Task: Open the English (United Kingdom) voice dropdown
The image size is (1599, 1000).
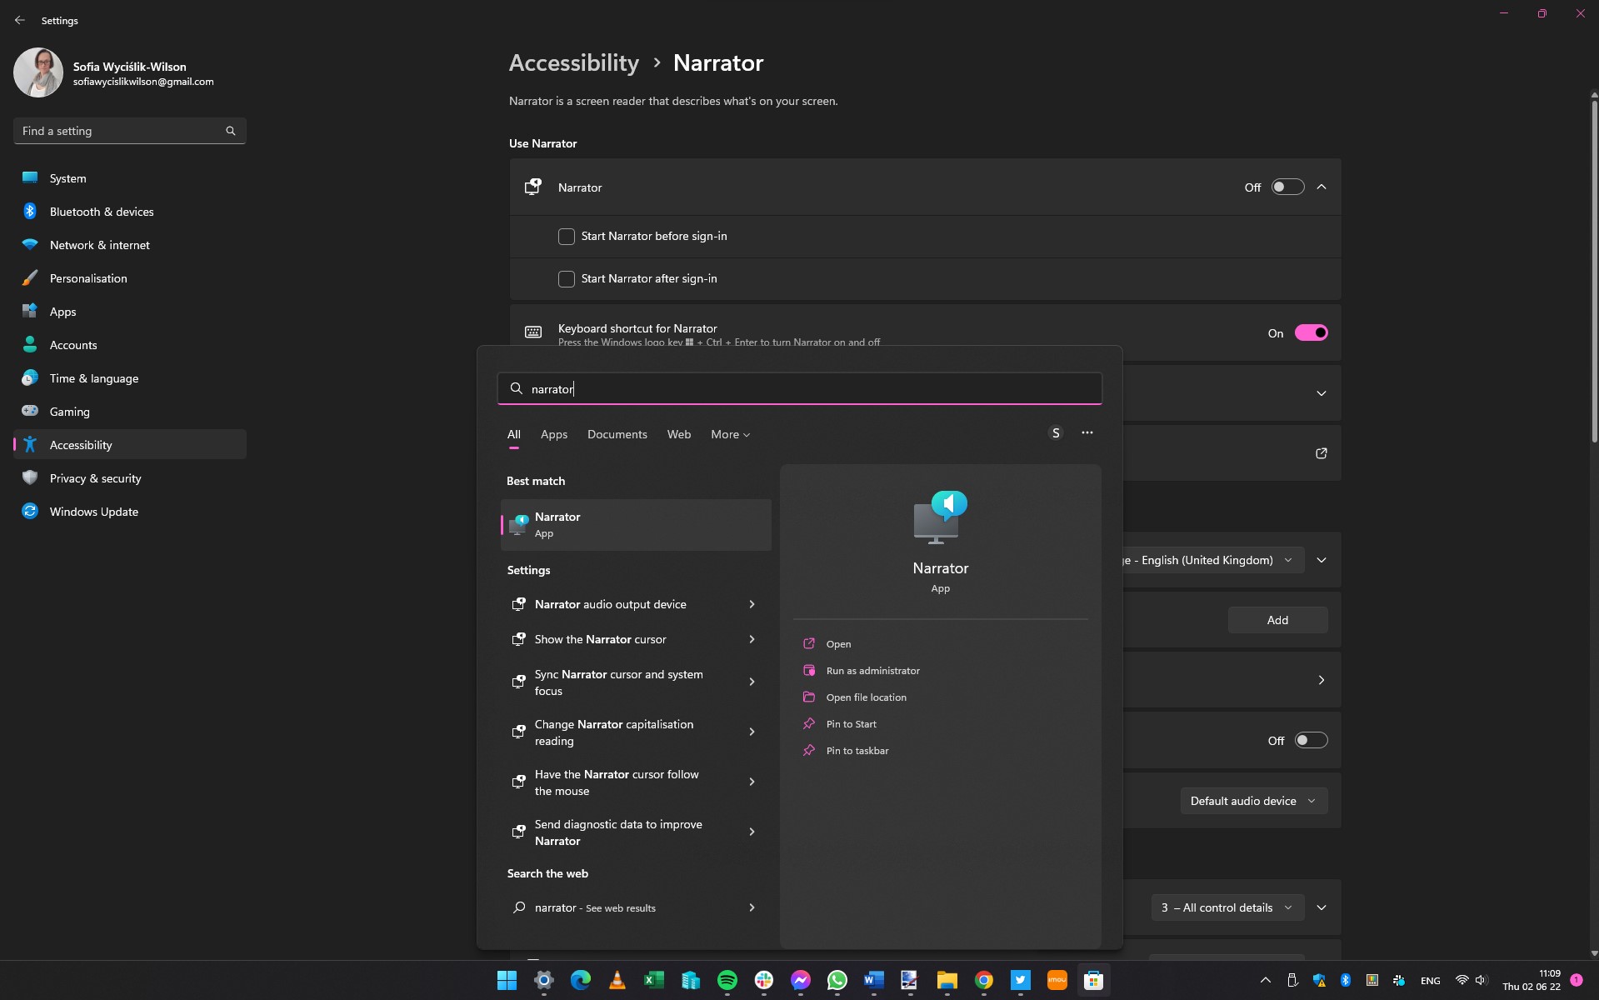Action: point(1212,560)
